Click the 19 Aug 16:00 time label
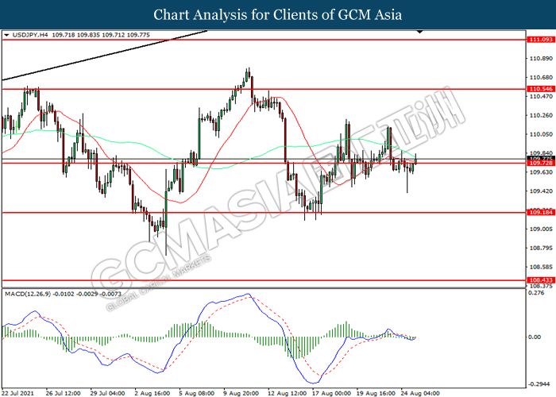556x397 pixels. click(x=376, y=393)
